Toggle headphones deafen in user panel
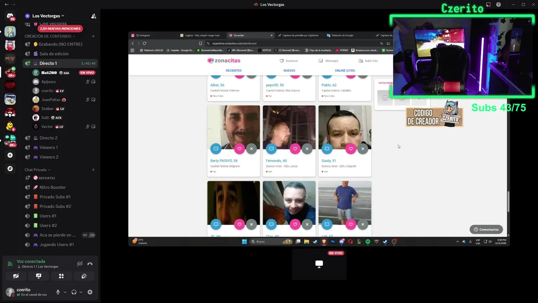Image resolution: width=538 pixels, height=303 pixels. click(74, 292)
